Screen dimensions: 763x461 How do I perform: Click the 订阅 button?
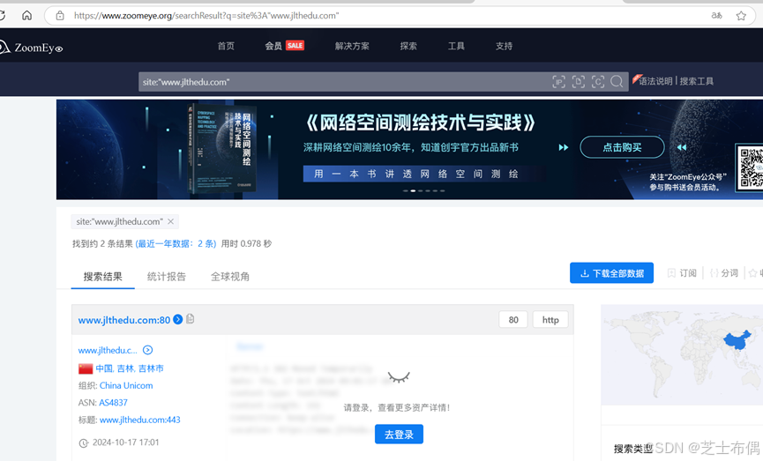click(682, 273)
